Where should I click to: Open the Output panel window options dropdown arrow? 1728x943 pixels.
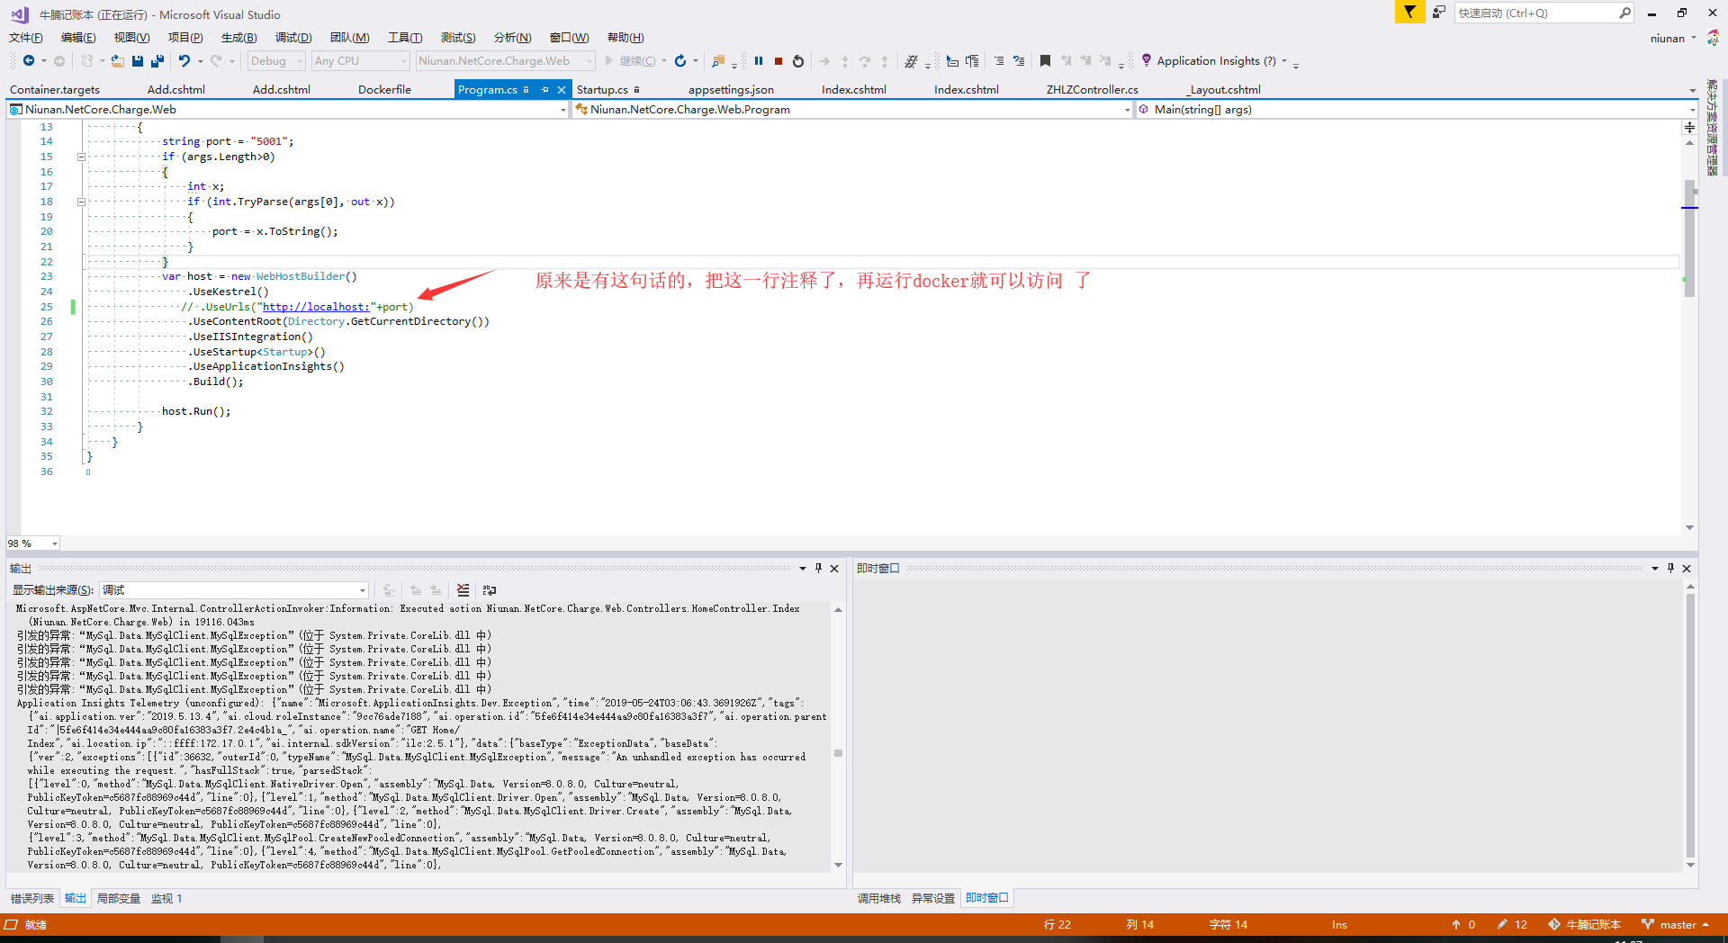pos(802,568)
